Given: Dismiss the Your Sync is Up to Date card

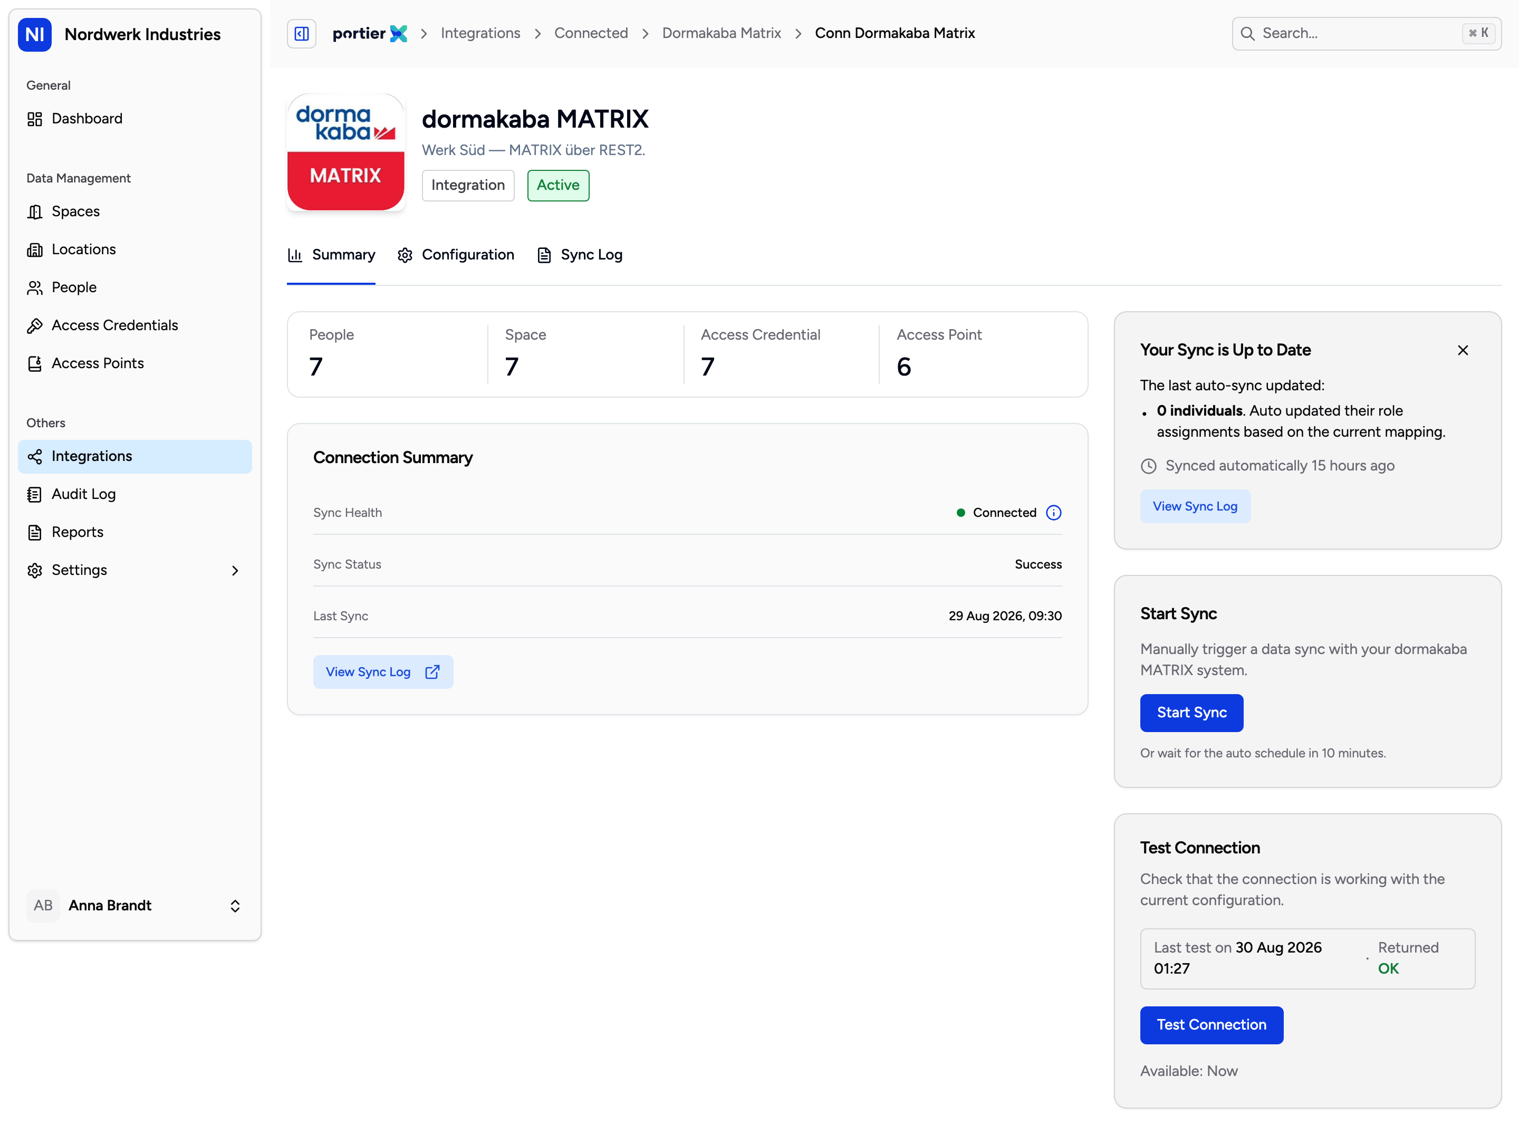Looking at the screenshot, I should point(1463,350).
